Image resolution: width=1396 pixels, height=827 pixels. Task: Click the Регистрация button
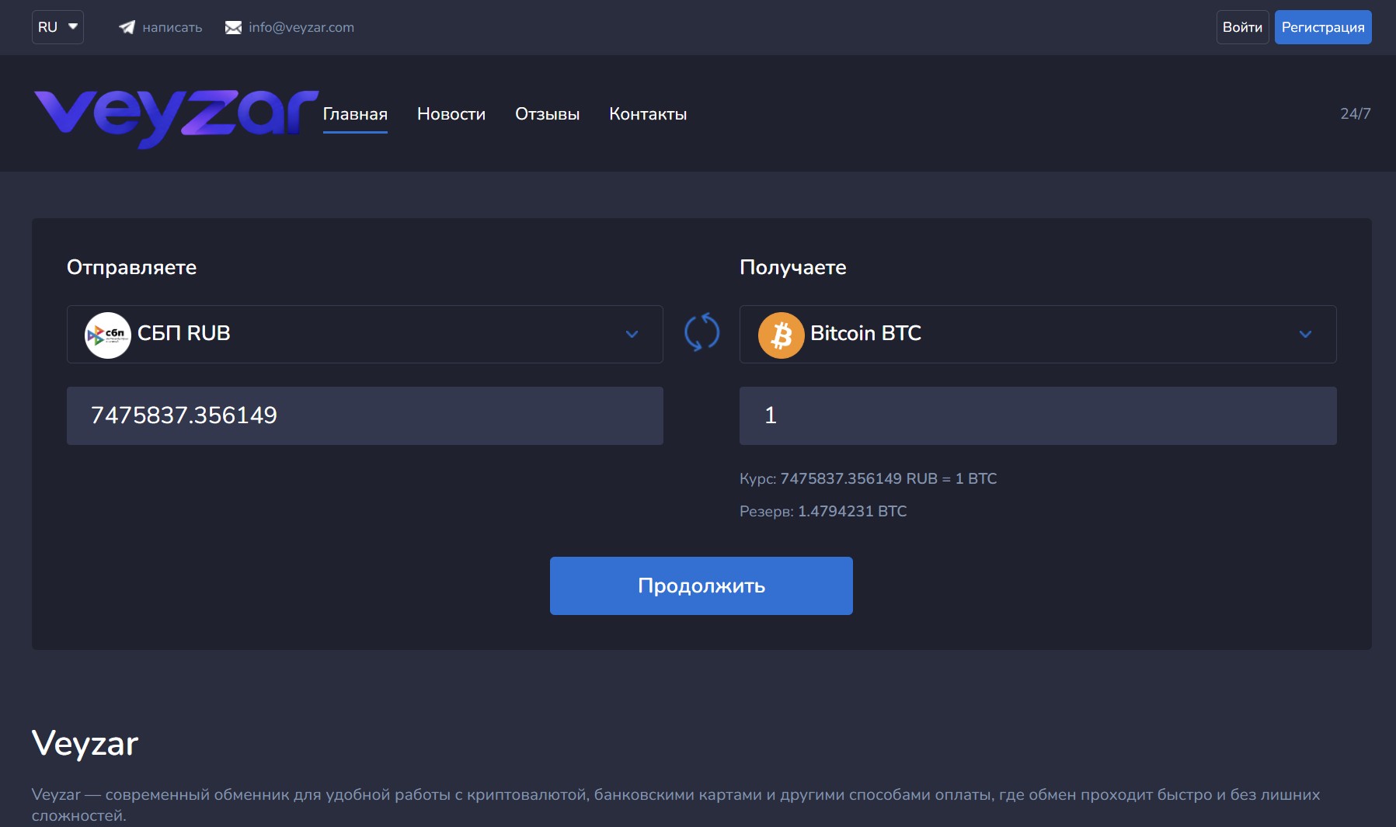(x=1323, y=27)
